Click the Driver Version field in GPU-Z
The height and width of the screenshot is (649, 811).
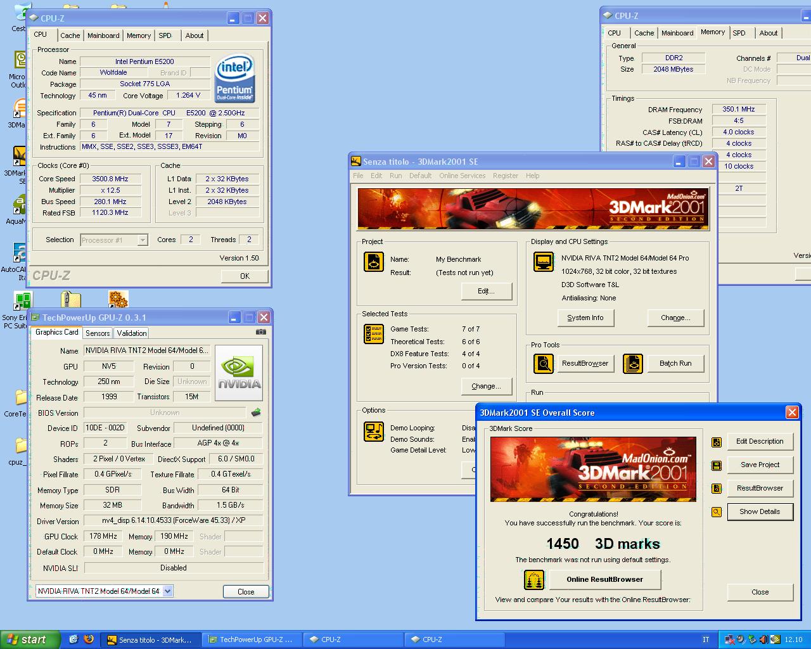point(174,520)
